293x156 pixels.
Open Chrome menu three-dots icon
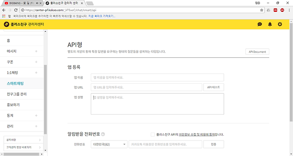click(x=289, y=10)
